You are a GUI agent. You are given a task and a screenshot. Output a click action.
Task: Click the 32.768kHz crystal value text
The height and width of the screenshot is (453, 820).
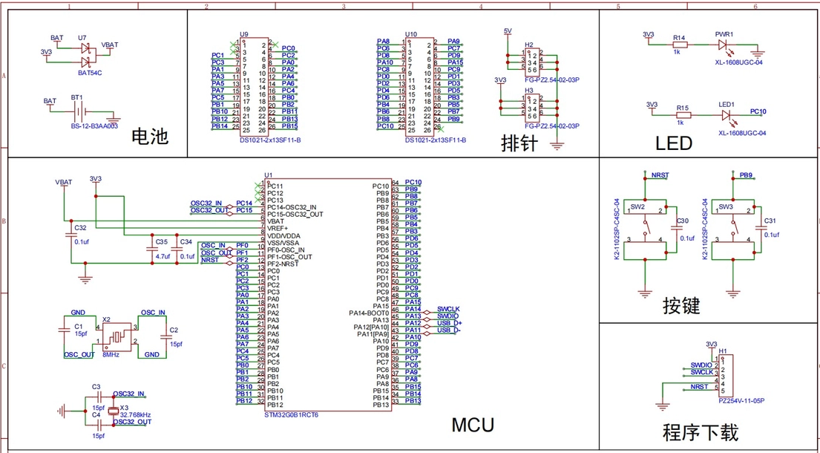click(136, 414)
